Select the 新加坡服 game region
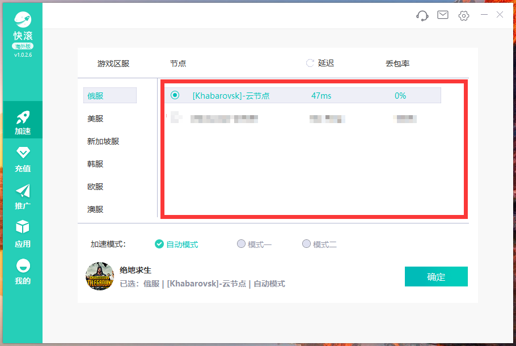The width and height of the screenshot is (516, 346). 103,141
